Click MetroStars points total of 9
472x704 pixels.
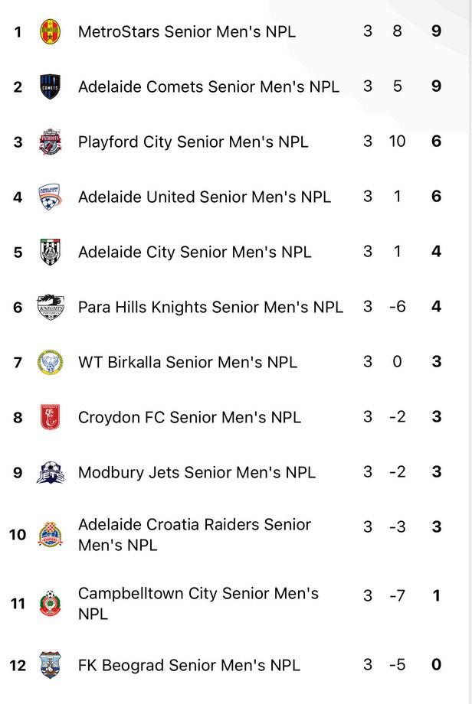tap(436, 31)
